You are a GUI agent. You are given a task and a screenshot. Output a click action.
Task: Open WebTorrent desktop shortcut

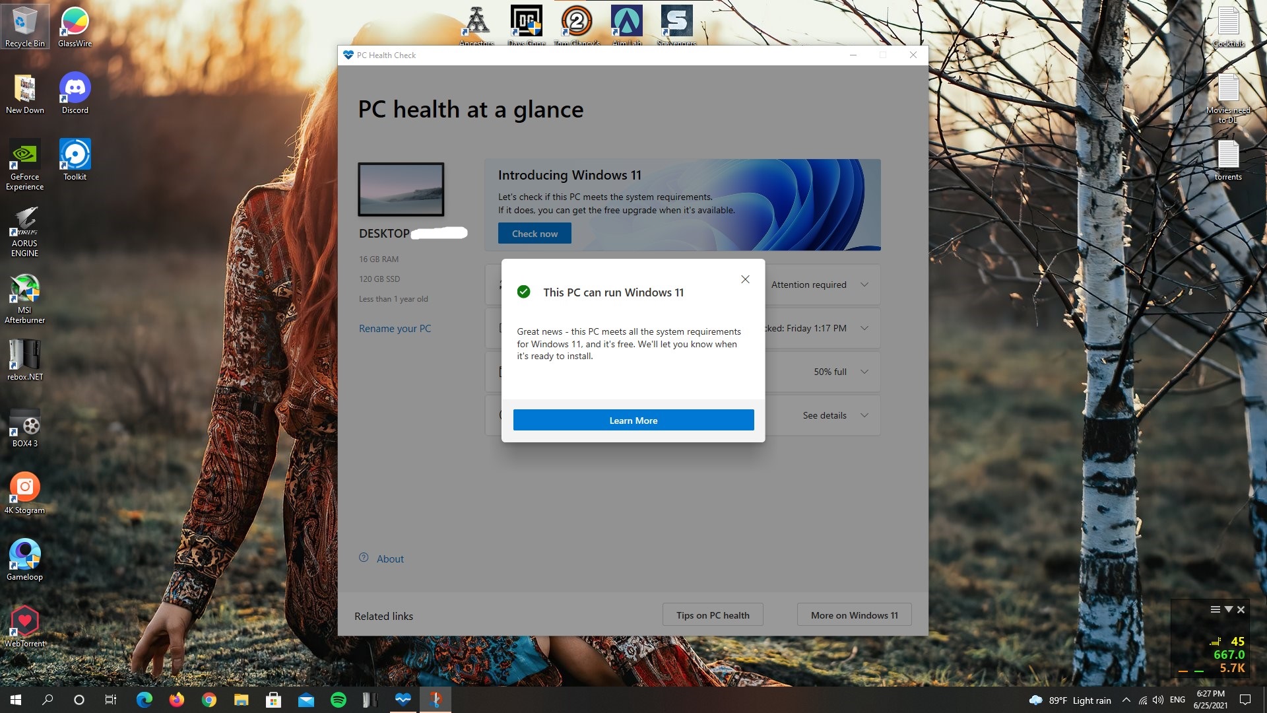(24, 627)
